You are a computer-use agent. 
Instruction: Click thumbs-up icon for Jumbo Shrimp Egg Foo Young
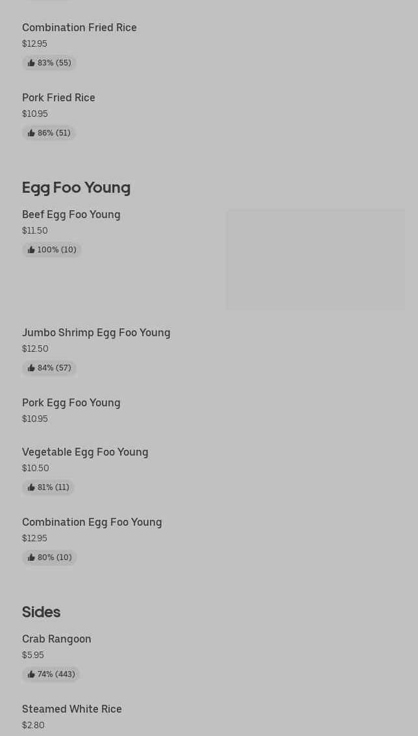point(31,368)
